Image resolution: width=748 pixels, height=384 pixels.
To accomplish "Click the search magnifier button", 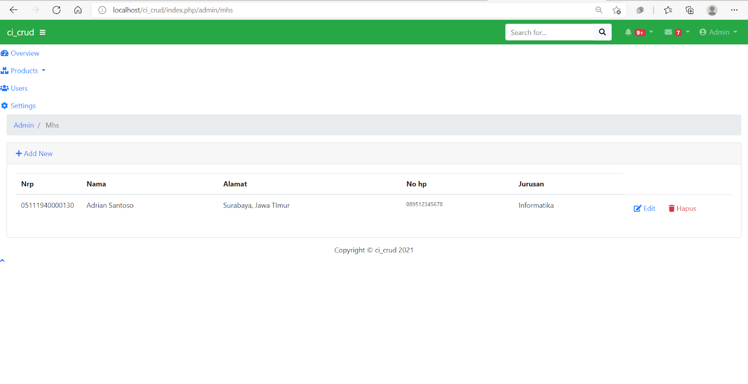I will (602, 32).
